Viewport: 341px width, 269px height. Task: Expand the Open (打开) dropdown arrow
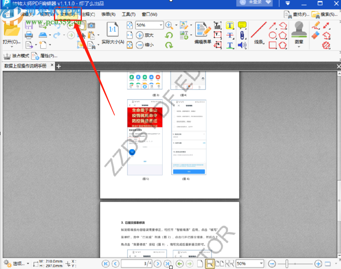tap(12, 46)
